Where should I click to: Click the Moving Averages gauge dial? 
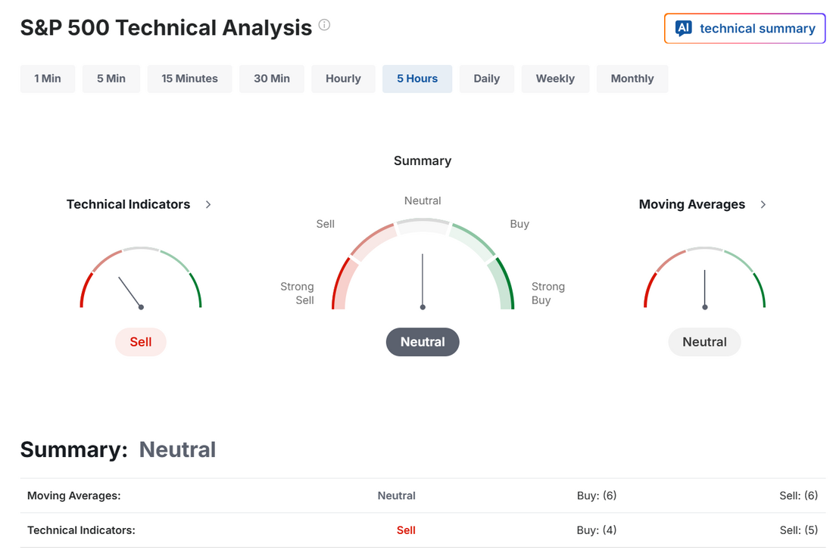point(704,278)
